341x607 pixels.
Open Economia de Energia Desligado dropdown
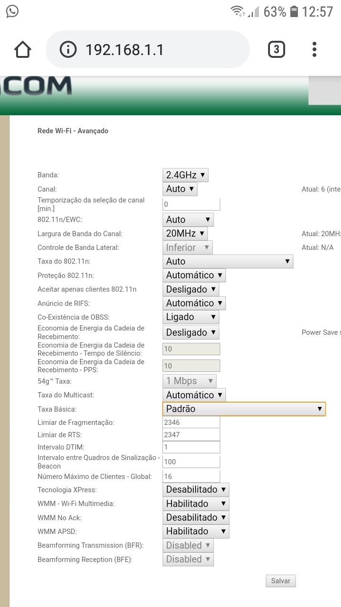[191, 332]
